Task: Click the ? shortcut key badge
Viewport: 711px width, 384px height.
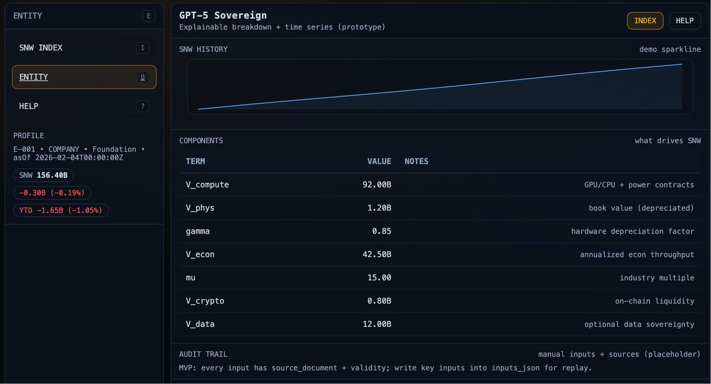Action: tap(142, 106)
